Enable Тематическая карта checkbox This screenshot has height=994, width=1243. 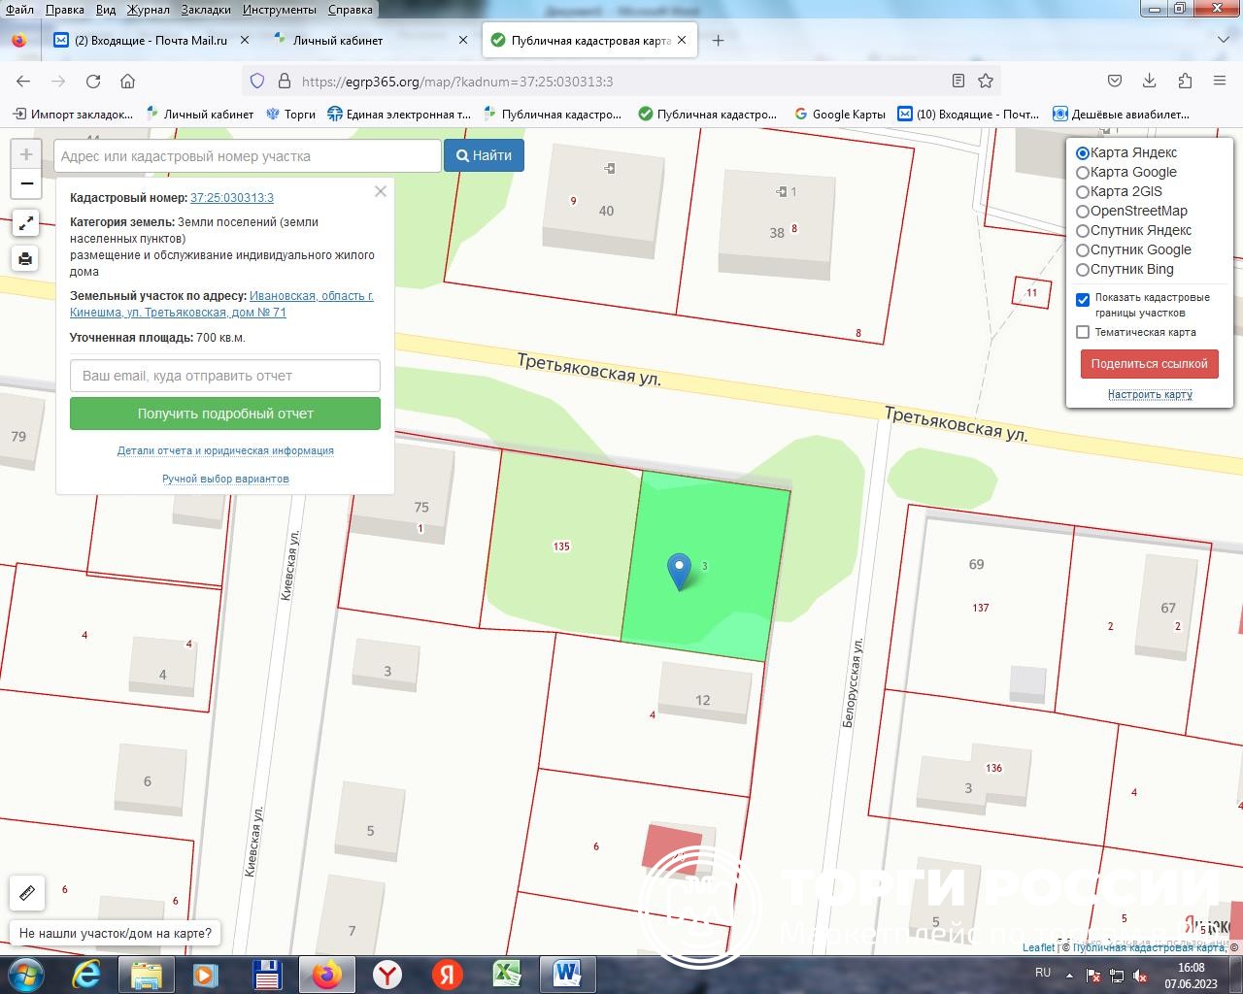click(x=1083, y=332)
